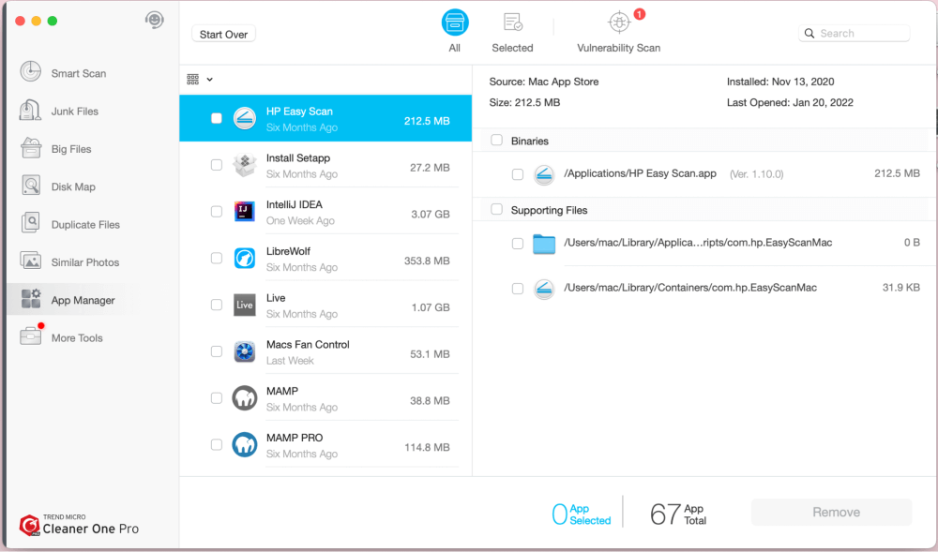Tick the Install Setapp checkbox

click(x=217, y=165)
